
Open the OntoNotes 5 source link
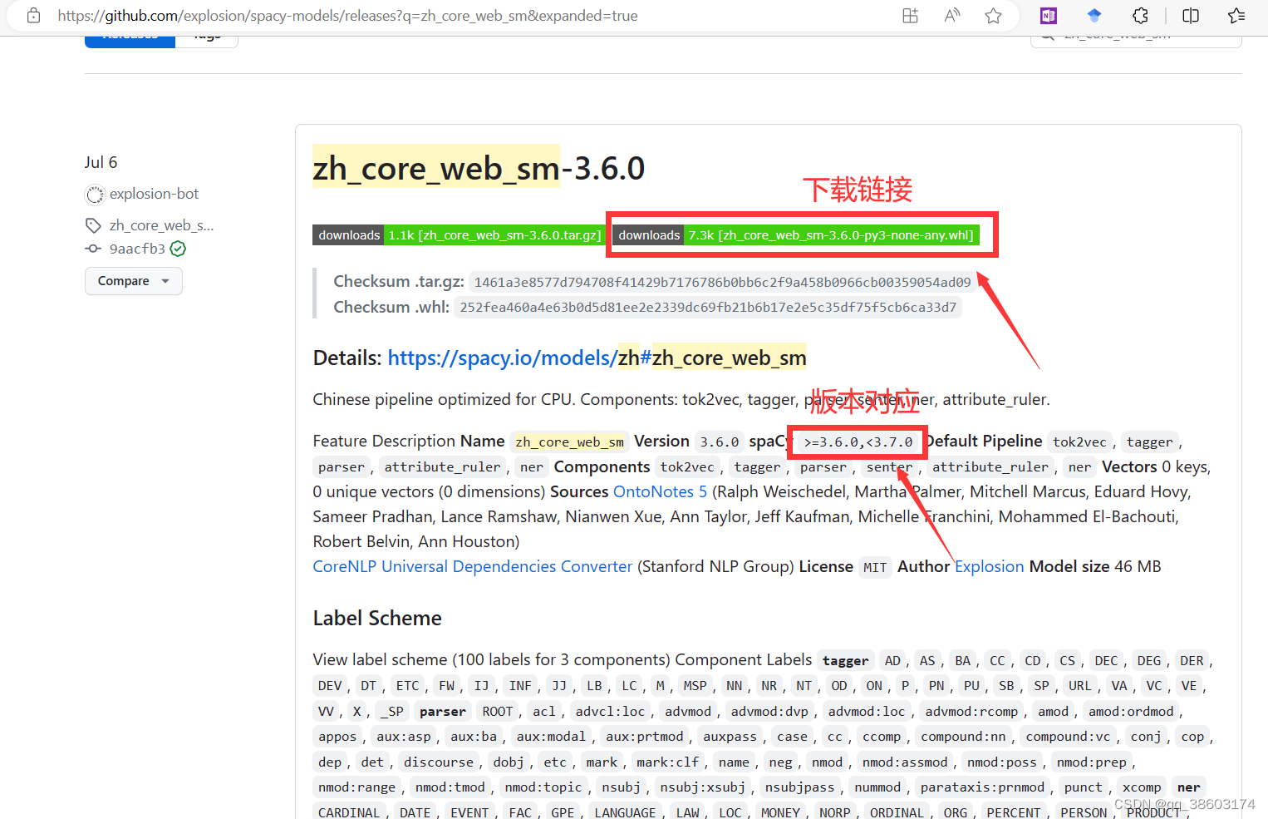pos(660,492)
